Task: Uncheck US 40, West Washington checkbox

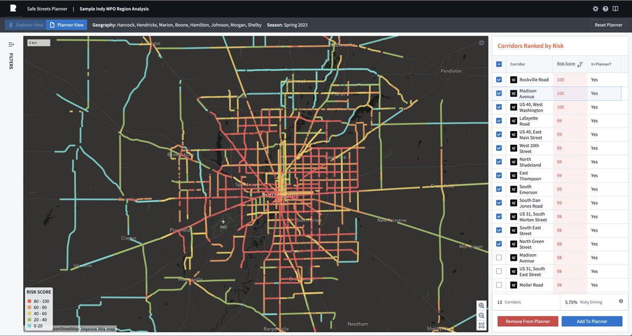Action: click(499, 107)
